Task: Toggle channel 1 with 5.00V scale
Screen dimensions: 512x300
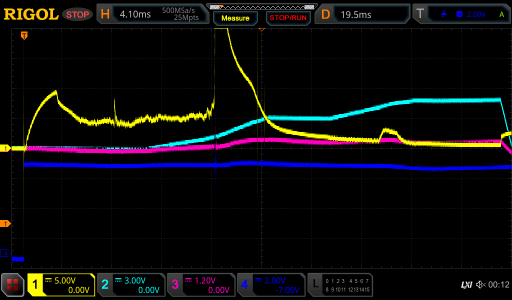Action: tap(61, 285)
